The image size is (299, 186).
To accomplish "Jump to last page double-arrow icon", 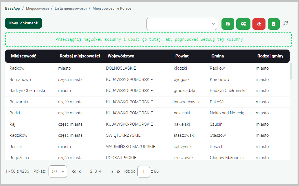I will 118,172.
